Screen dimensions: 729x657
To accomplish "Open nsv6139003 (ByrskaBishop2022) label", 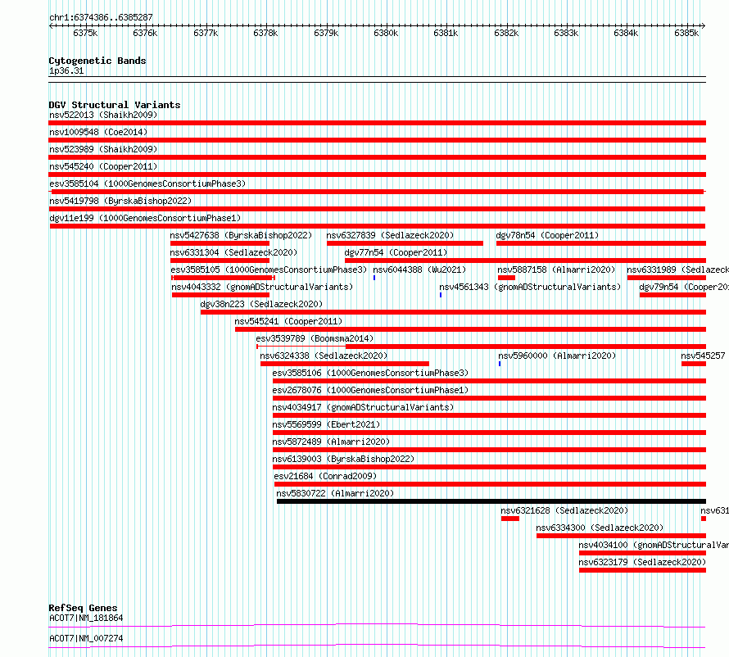I will [343, 459].
